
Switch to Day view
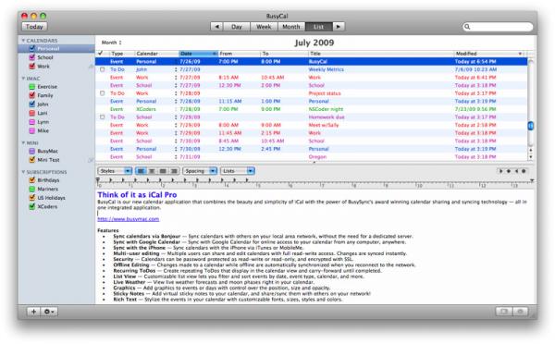coord(237,27)
